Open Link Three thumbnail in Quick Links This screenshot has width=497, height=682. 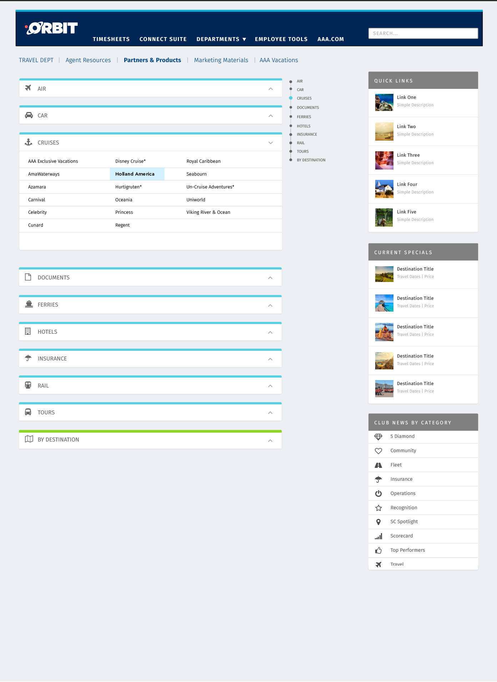(x=384, y=160)
